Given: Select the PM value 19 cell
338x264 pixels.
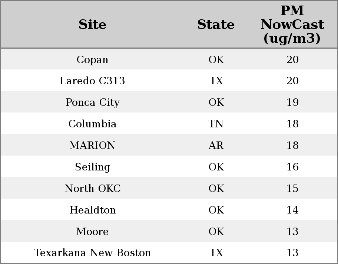Looking at the screenshot, I should (x=292, y=102).
